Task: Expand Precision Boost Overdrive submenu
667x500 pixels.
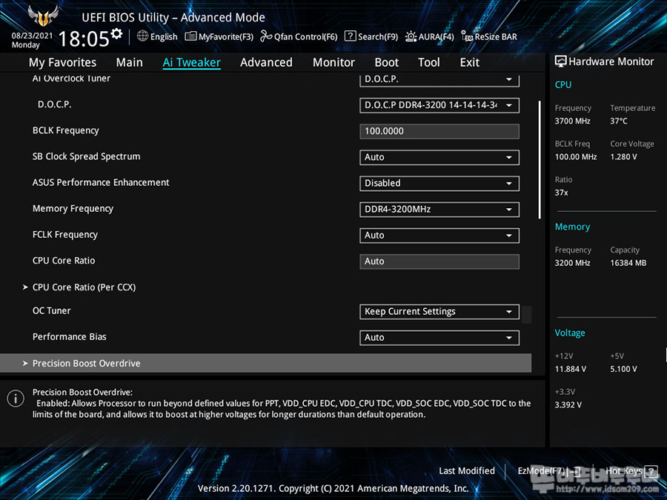Action: coord(265,363)
